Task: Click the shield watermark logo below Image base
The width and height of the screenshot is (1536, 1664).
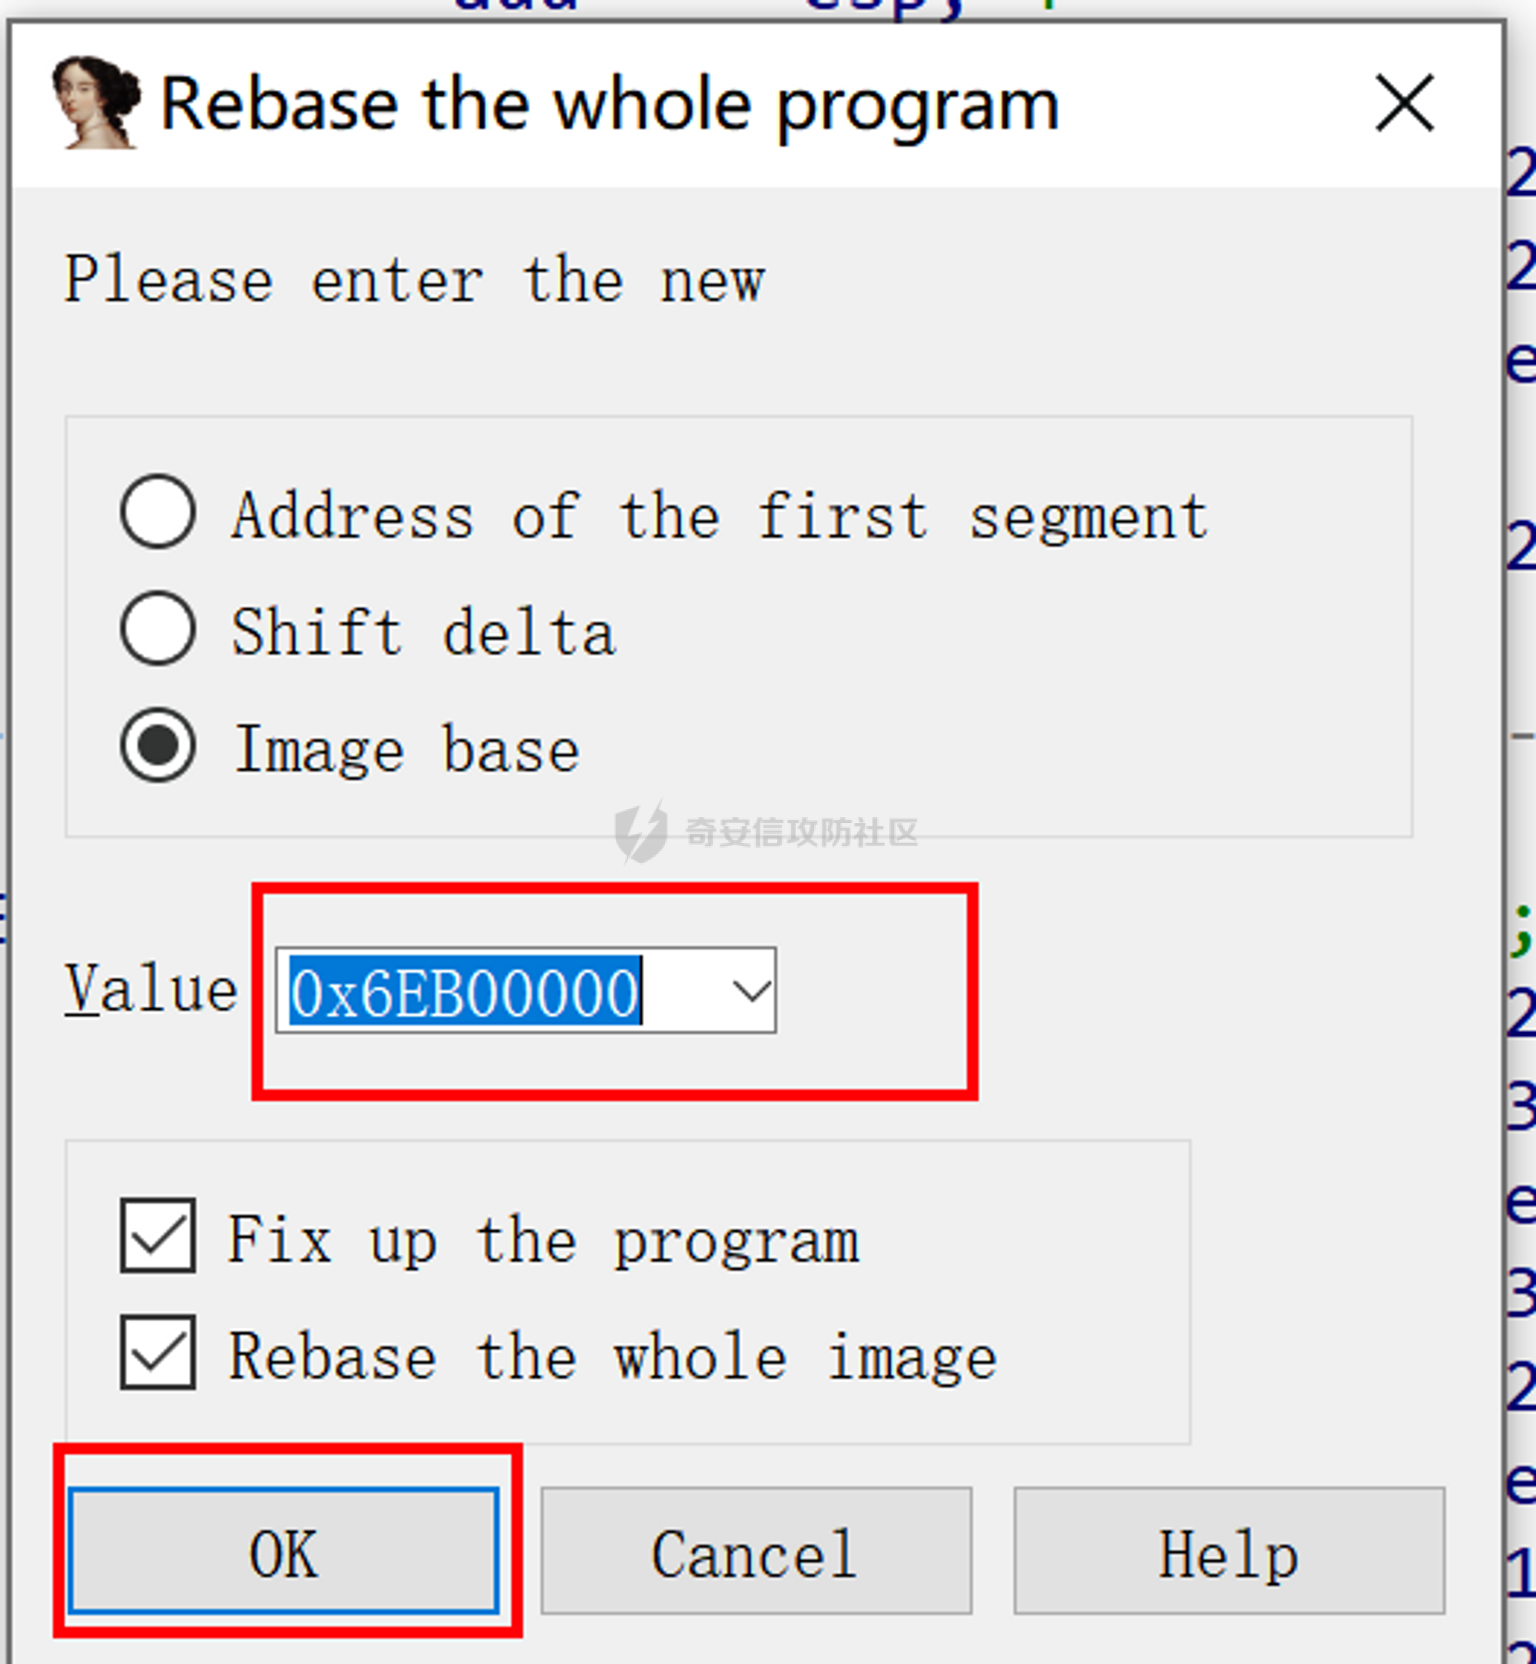Action: tap(640, 832)
